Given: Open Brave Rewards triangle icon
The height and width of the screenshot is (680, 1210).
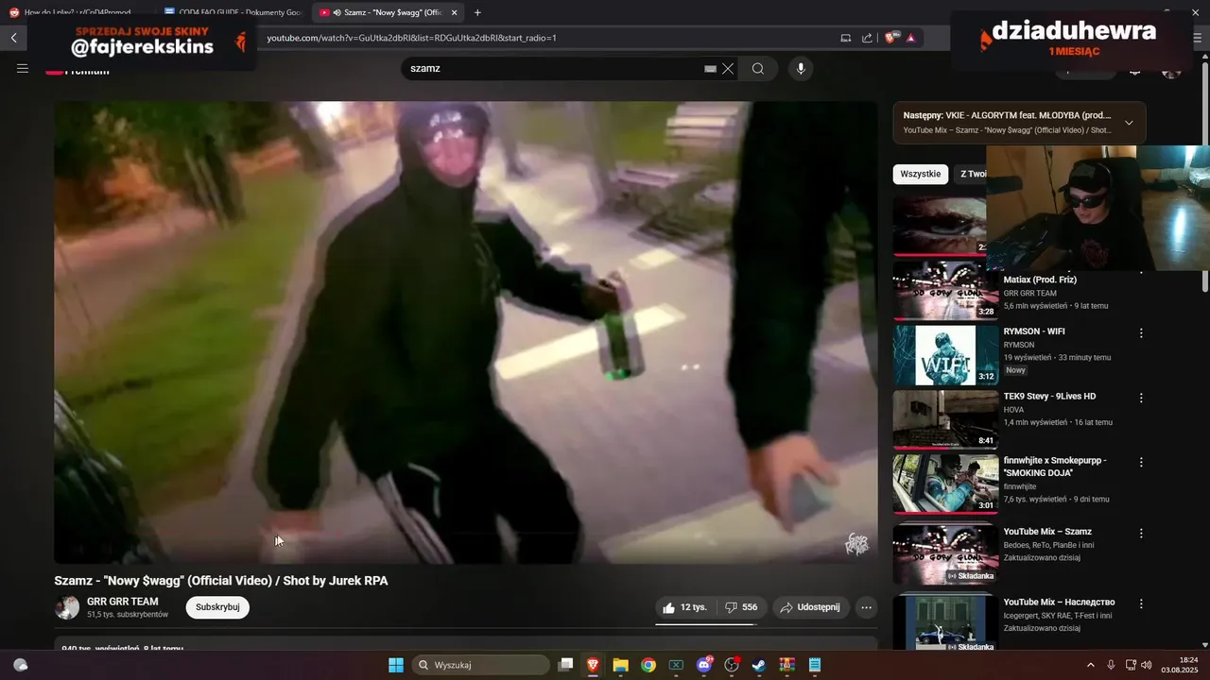Looking at the screenshot, I should (910, 38).
